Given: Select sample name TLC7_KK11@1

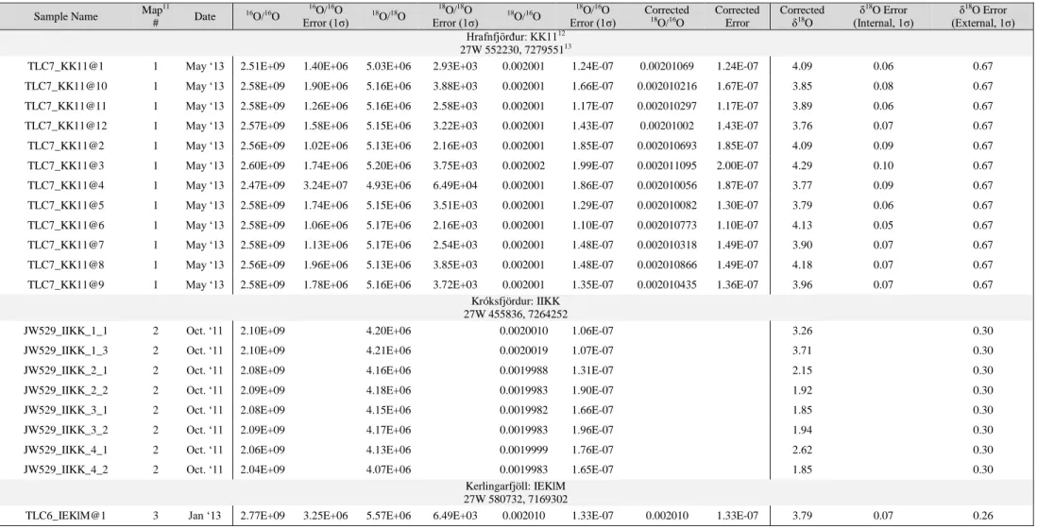Looking at the screenshot, I should (65, 66).
